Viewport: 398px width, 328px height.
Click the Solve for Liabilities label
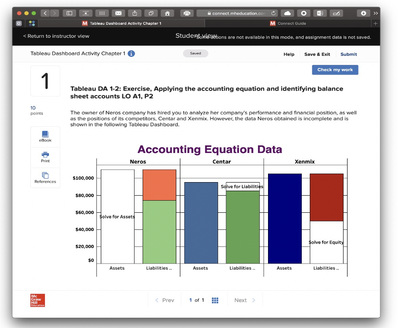(242, 187)
